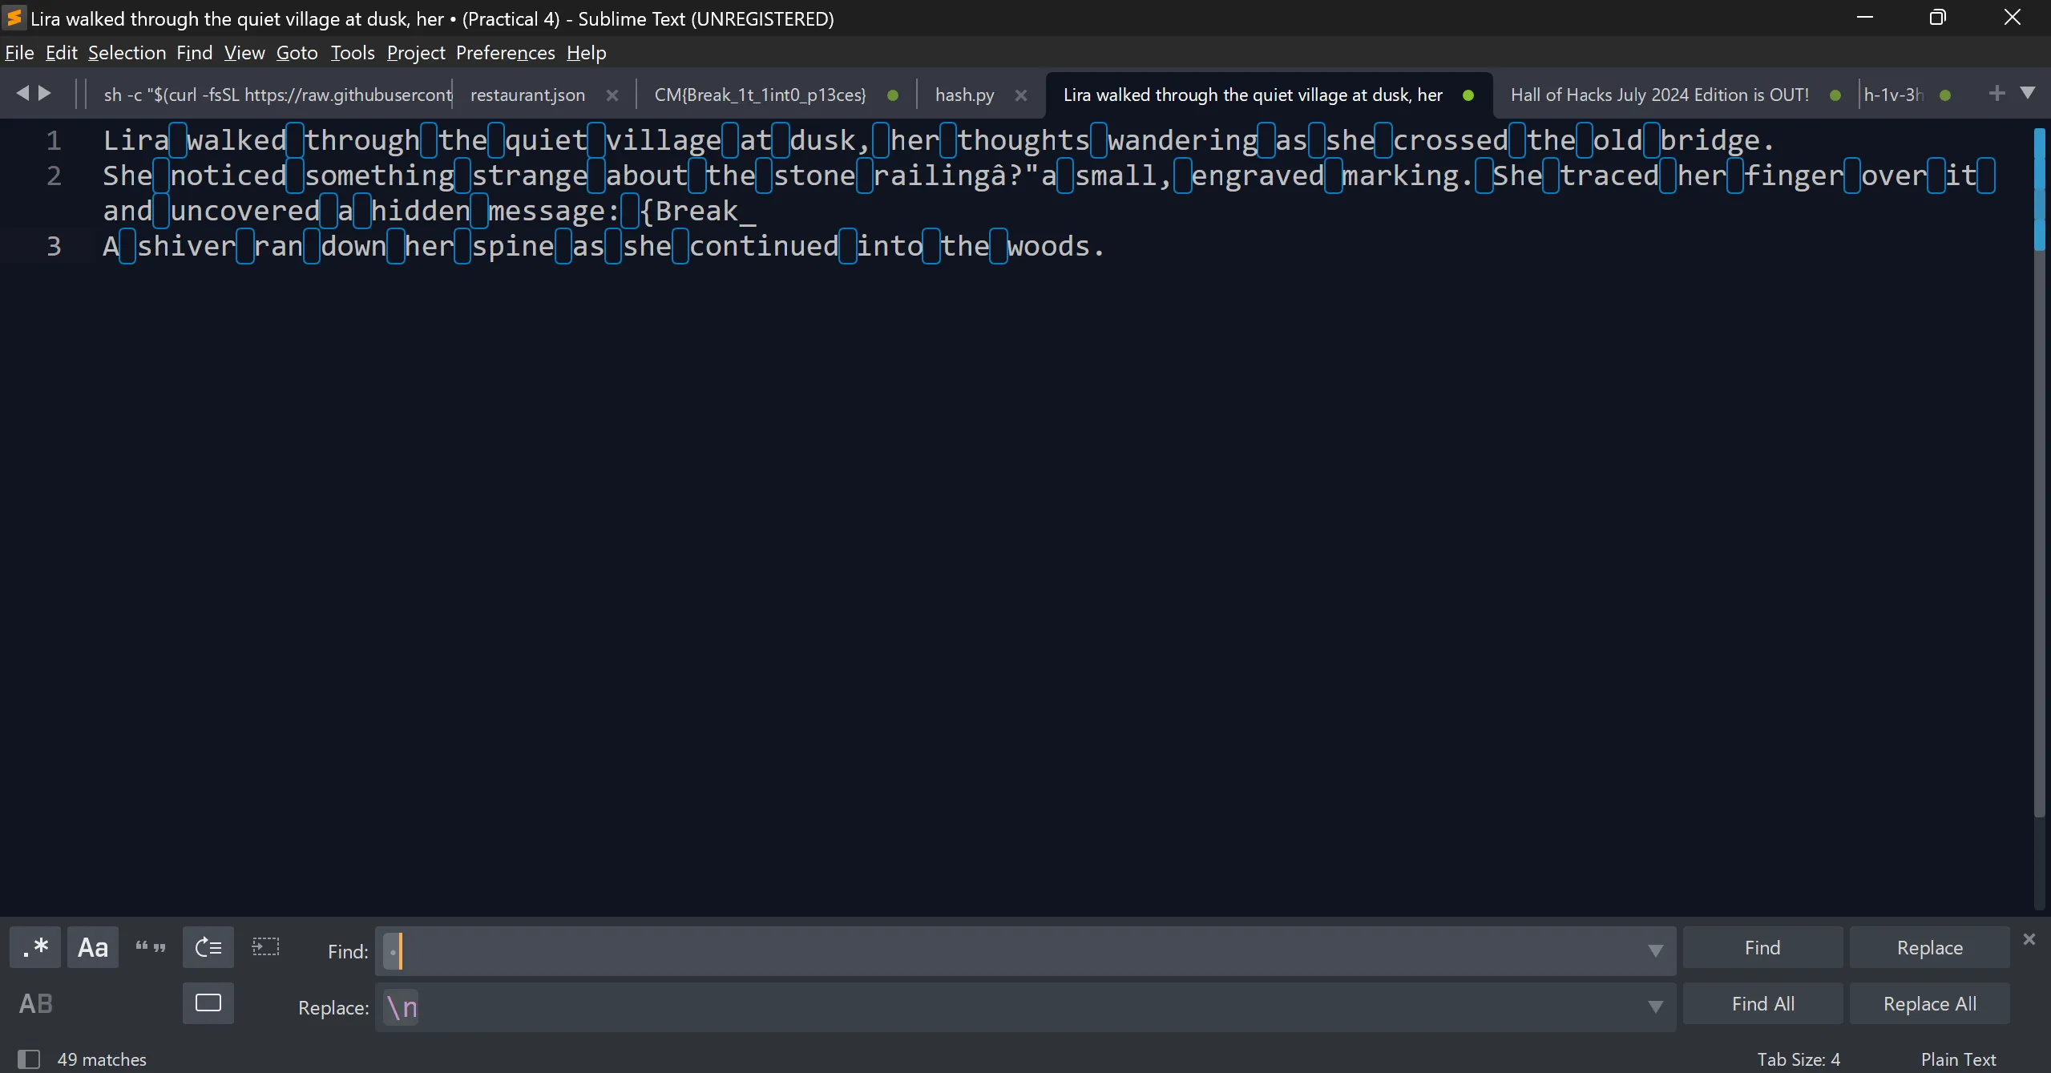2051x1073 pixels.
Task: Expand the Replace history dropdown
Action: [x=1654, y=1006]
